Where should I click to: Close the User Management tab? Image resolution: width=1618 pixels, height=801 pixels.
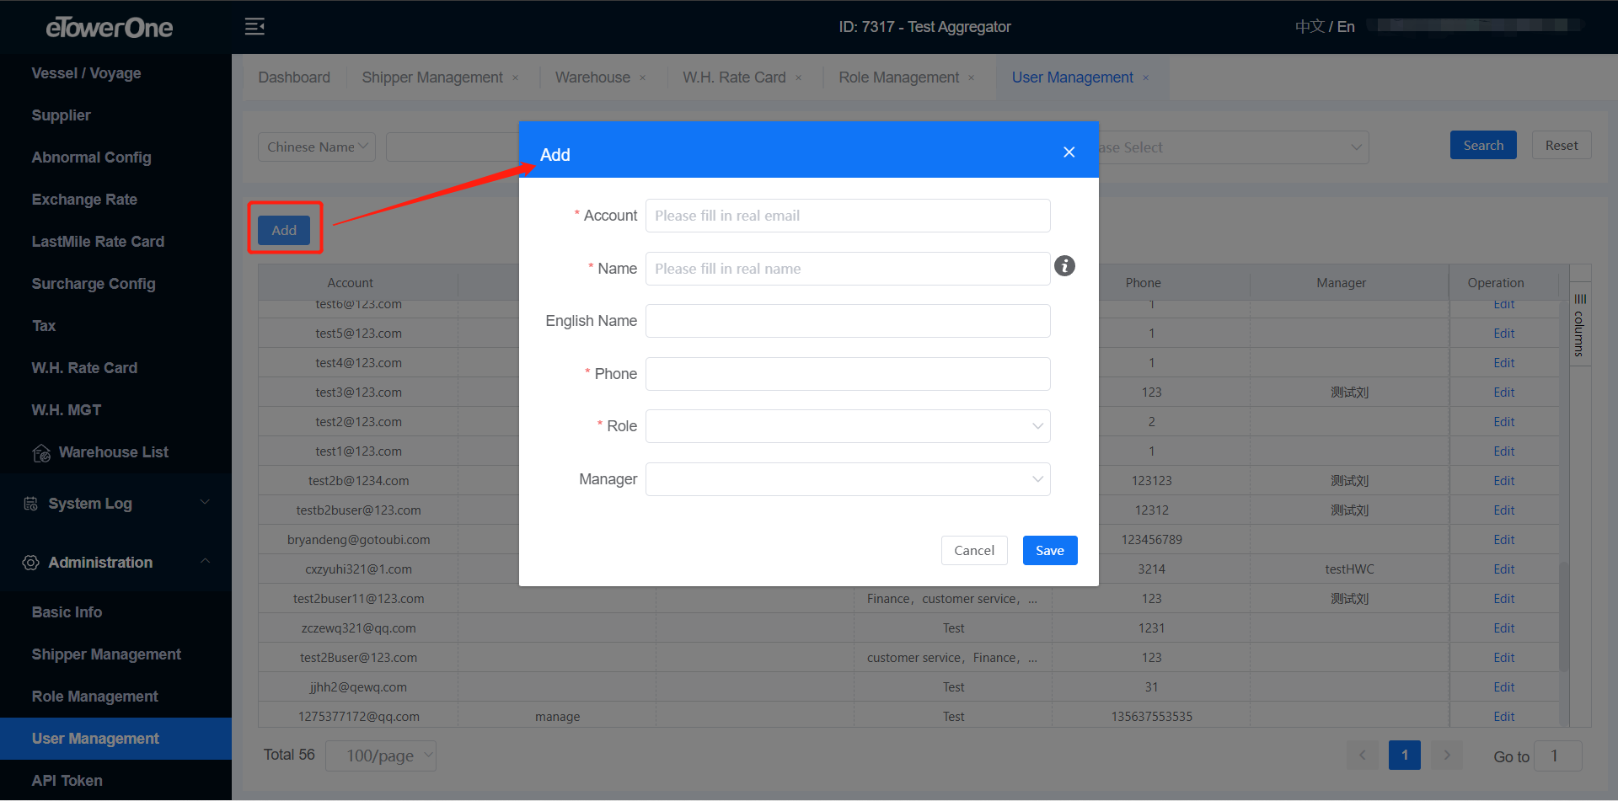click(1146, 78)
